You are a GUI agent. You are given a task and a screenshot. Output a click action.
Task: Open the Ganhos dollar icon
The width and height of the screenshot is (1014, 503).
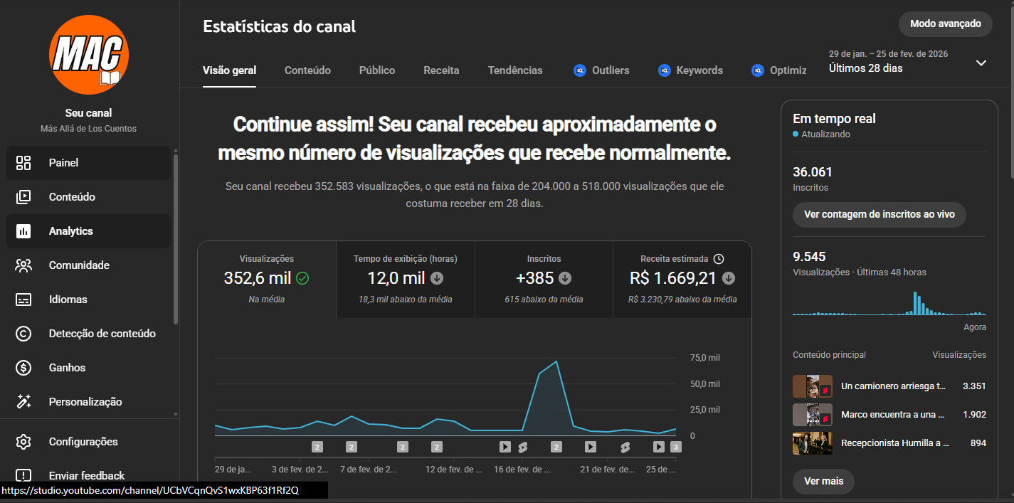coord(23,368)
